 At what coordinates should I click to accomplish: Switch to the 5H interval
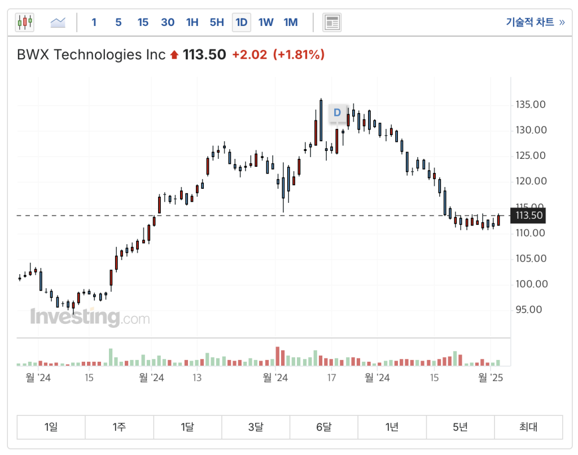point(217,23)
